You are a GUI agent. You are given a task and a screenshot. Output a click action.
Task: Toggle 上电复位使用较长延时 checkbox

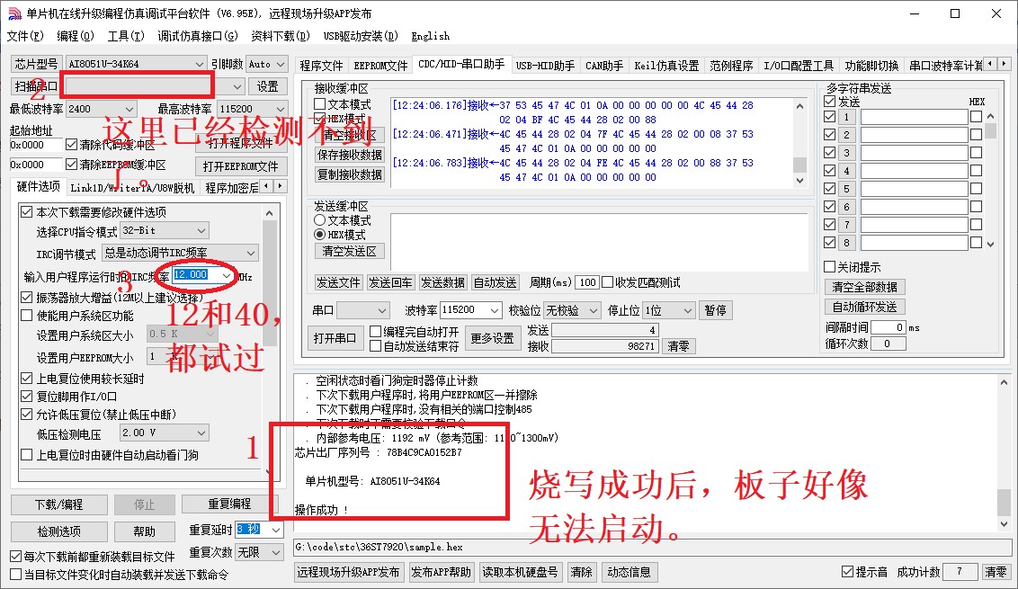coord(27,378)
